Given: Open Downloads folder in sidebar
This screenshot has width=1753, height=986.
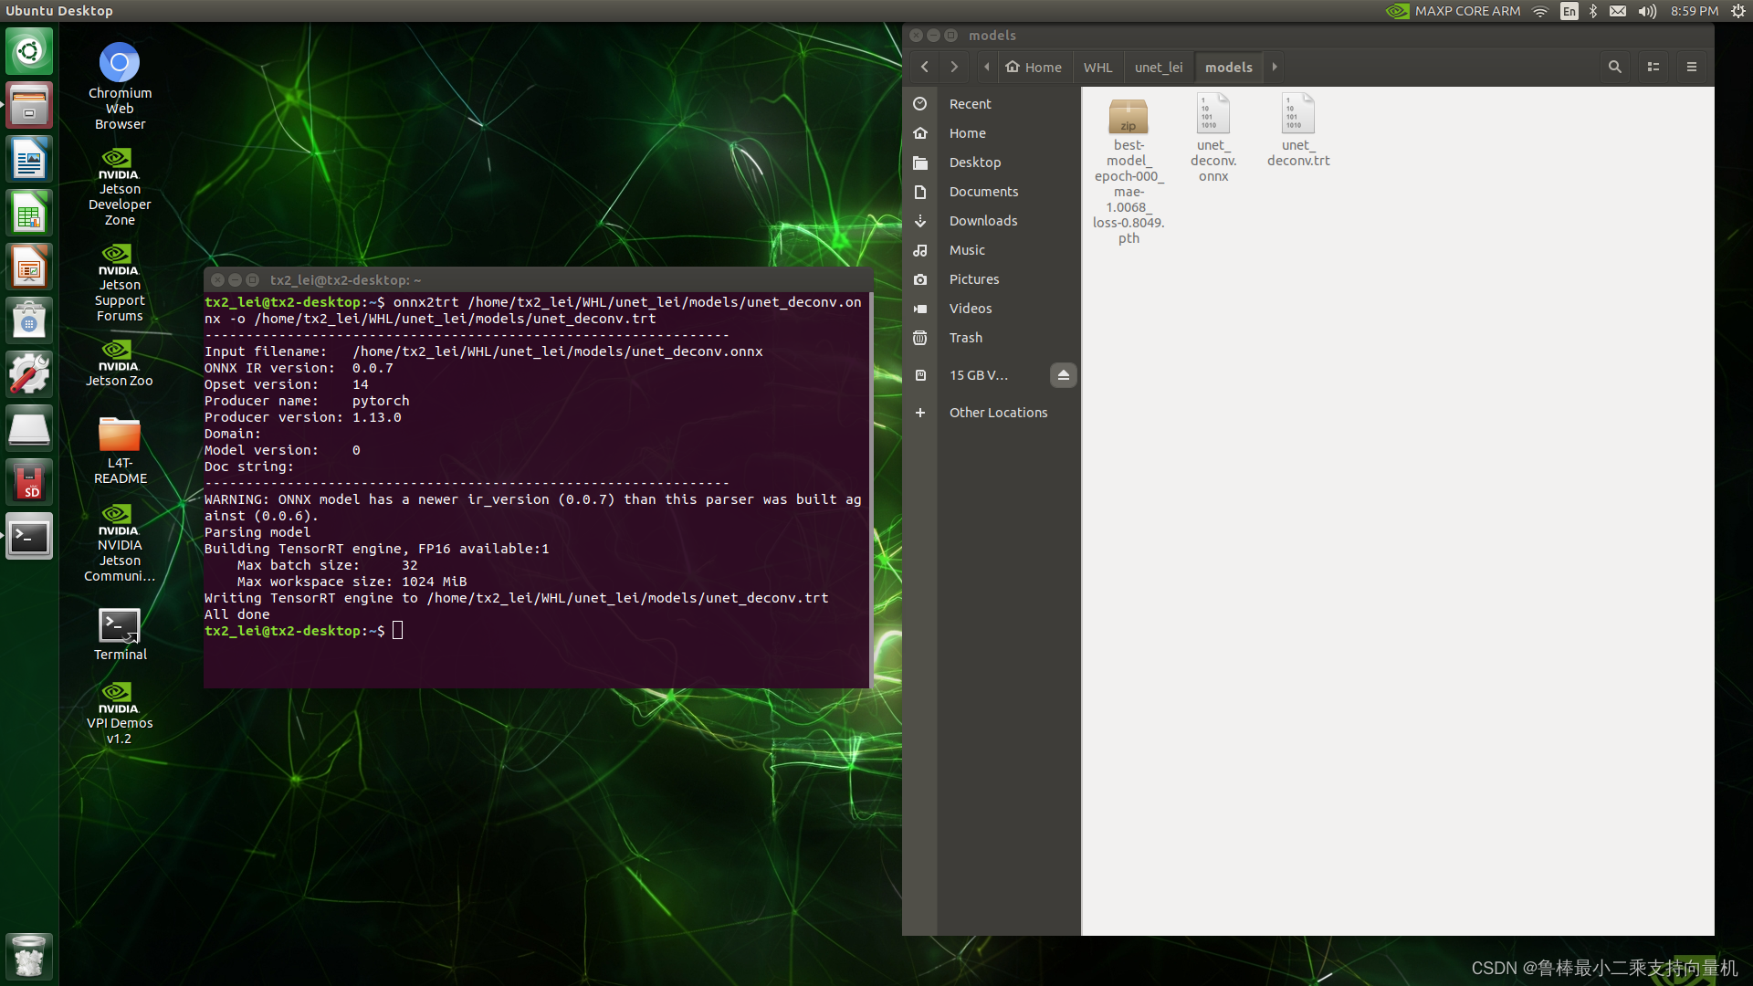Looking at the screenshot, I should (983, 220).
